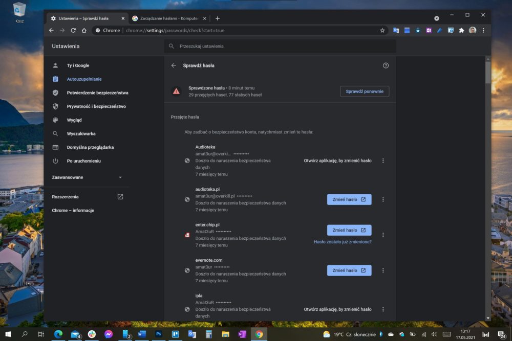
Task: Click the page vertical scrollbar
Action: coord(488,73)
